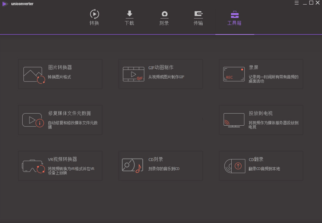Launch the GIF动图制作 tool card
The height and width of the screenshot is (223, 322).
click(x=160, y=74)
